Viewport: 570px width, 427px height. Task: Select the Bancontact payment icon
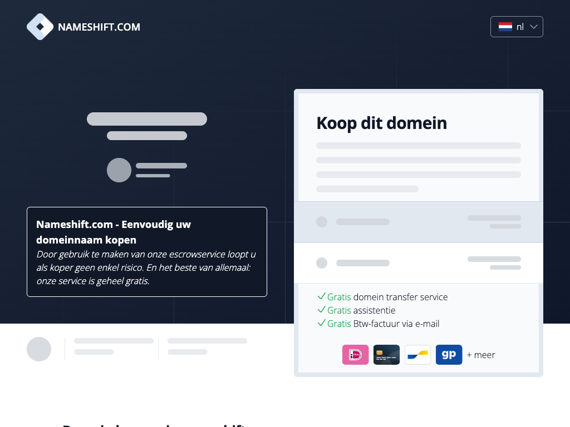(x=417, y=355)
